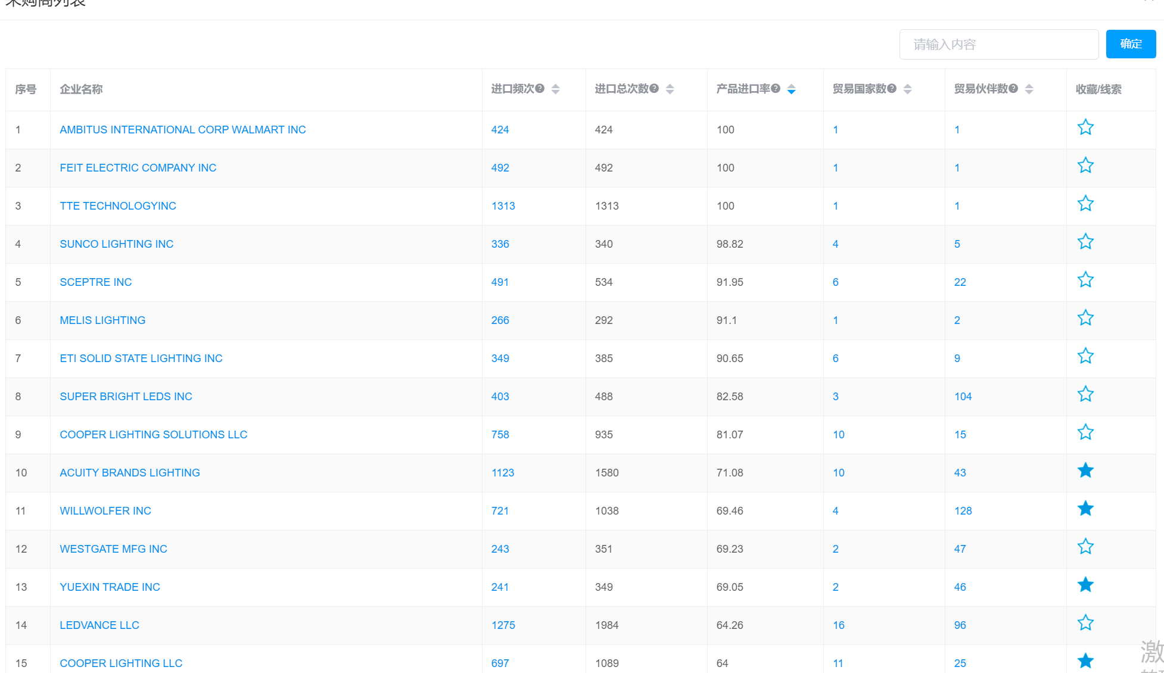The width and height of the screenshot is (1164, 673).
Task: Star SCEPTRE INC as favorite
Action: click(1085, 280)
